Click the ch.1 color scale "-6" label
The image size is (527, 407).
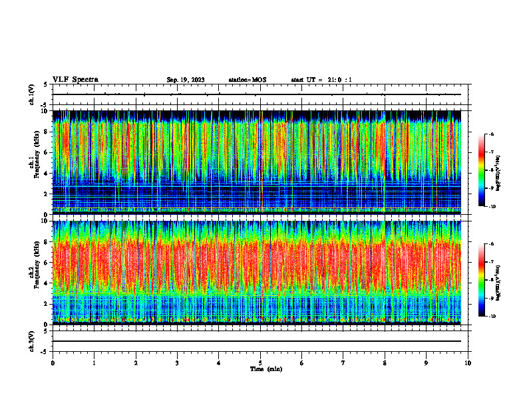pyautogui.click(x=492, y=134)
